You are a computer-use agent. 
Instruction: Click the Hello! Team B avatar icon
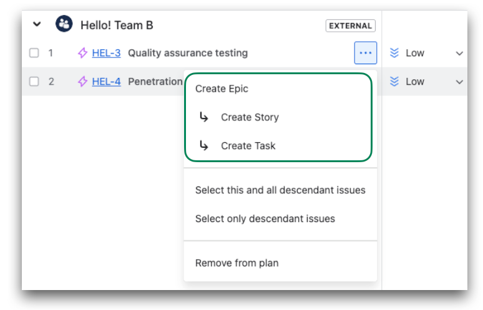click(x=64, y=25)
